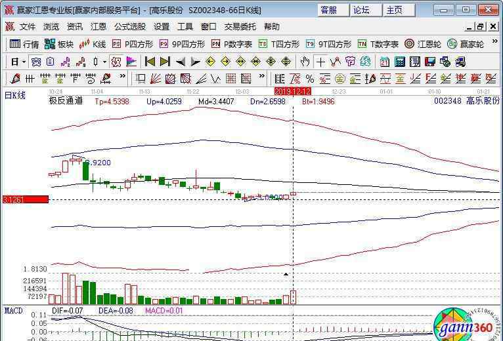Click the red 3.1261 price label

[x=26, y=199]
